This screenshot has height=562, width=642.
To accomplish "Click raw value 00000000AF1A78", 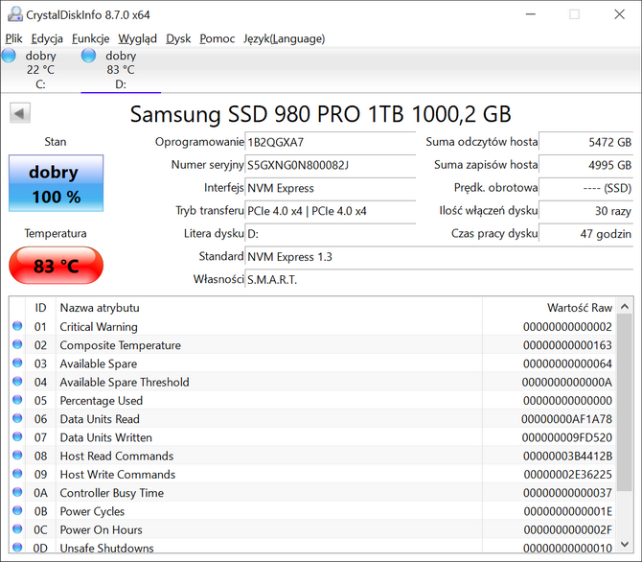I will point(566,419).
